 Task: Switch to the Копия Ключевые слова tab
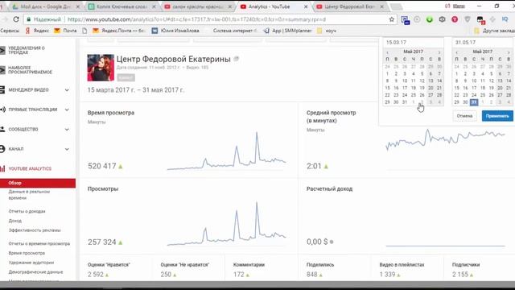122,6
